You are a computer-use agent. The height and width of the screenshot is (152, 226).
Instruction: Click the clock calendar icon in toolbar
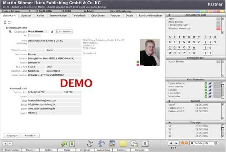click(134, 143)
